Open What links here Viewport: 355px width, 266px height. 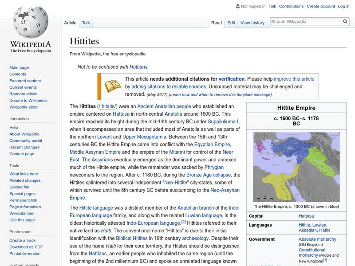(24, 174)
